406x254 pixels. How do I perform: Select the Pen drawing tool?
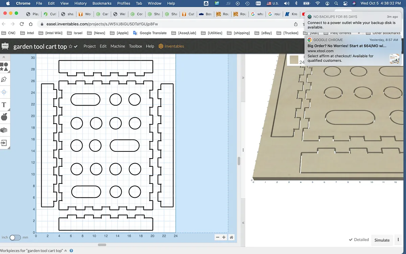(x=4, y=79)
